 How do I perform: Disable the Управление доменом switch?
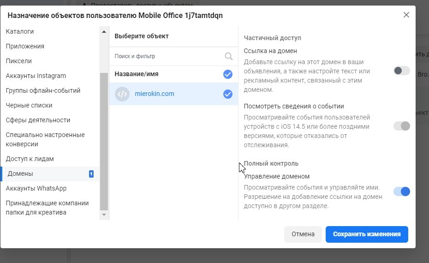(x=401, y=191)
